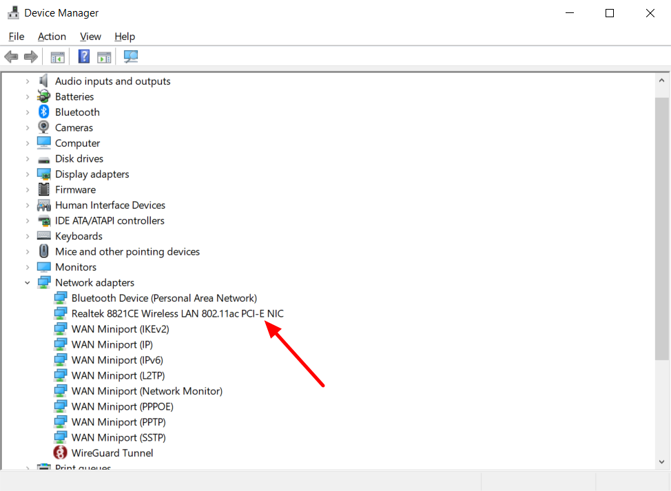Select Bluetooth Device (Personal Area Network)
This screenshot has width=671, height=491.
coord(164,298)
